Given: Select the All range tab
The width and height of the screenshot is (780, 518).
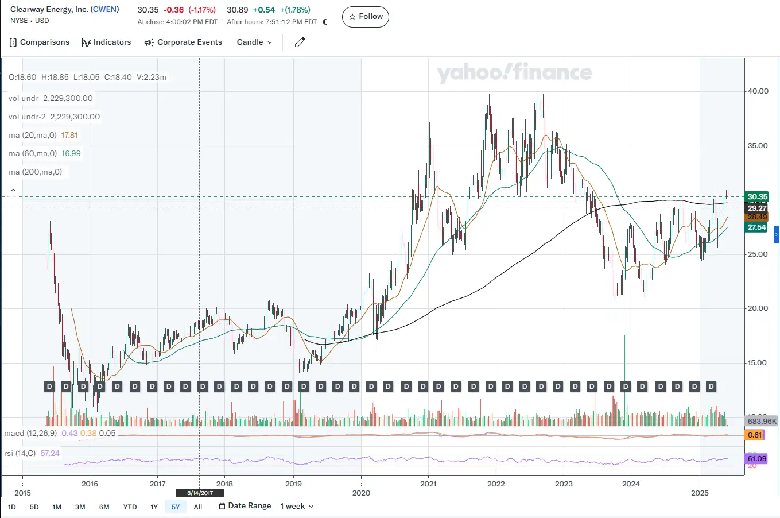Looking at the screenshot, I should coord(198,507).
